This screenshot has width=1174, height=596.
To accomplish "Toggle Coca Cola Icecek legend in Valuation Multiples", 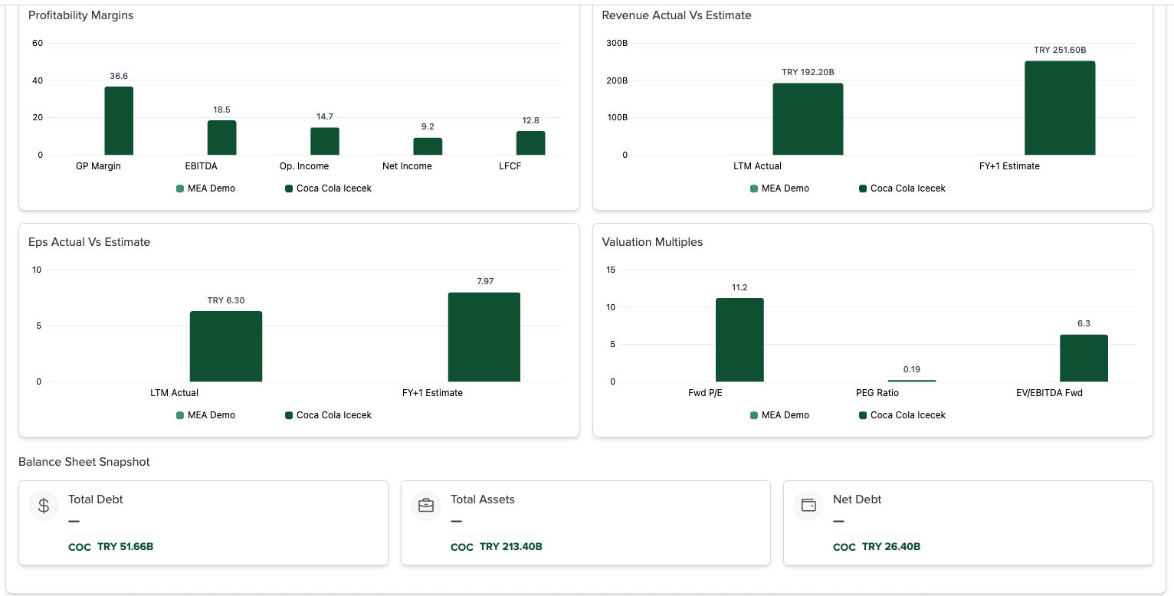I will point(902,415).
